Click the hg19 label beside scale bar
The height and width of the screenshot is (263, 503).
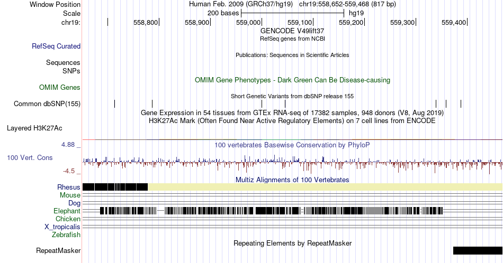(x=356, y=13)
